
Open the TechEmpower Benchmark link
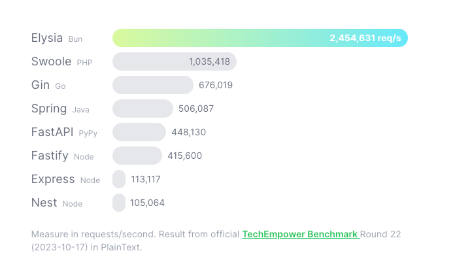coord(300,234)
